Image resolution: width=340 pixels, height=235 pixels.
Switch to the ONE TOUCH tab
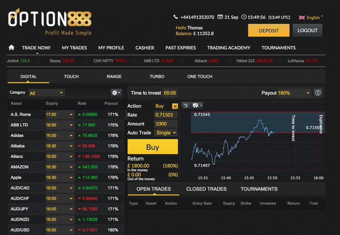point(200,77)
